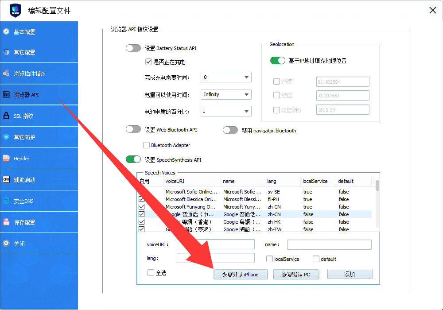The width and height of the screenshot is (443, 310).
Task: Click the 恢复默认 iPhone button
Action: (x=241, y=274)
